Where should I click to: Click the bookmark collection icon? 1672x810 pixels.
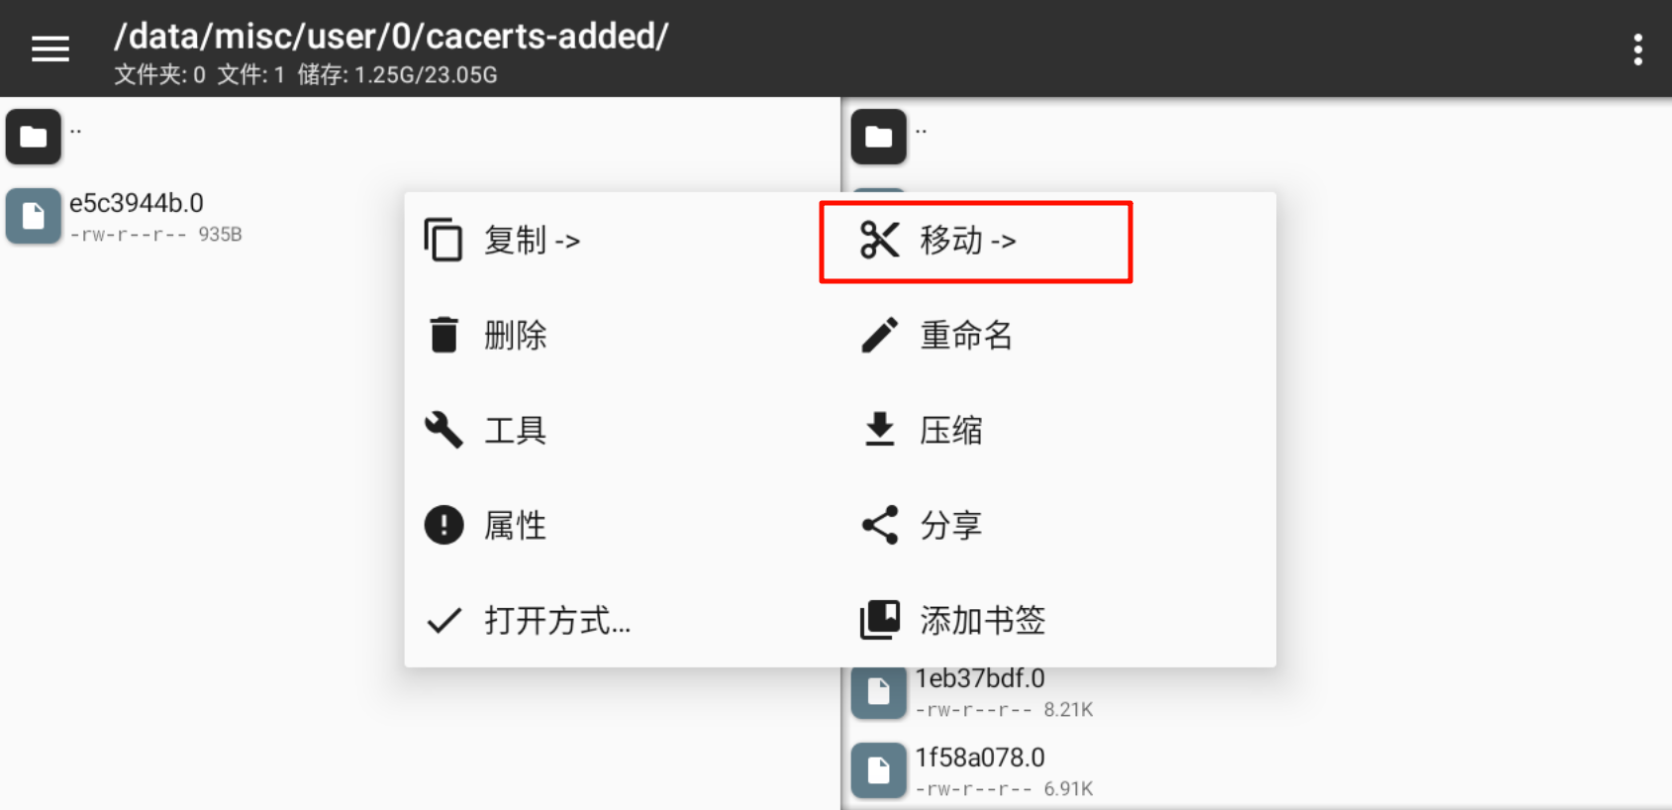click(x=879, y=620)
